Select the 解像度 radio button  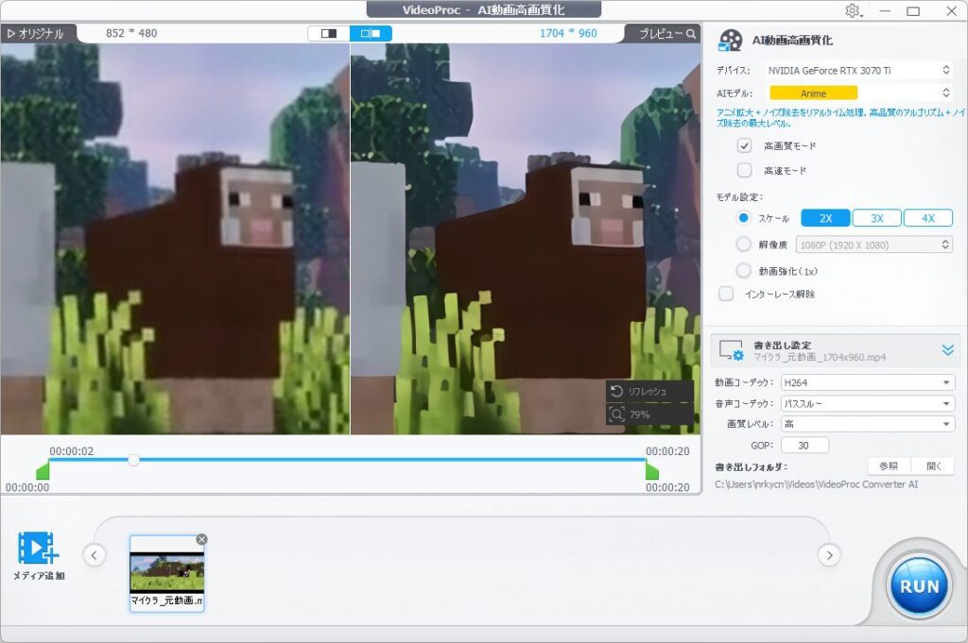click(743, 245)
